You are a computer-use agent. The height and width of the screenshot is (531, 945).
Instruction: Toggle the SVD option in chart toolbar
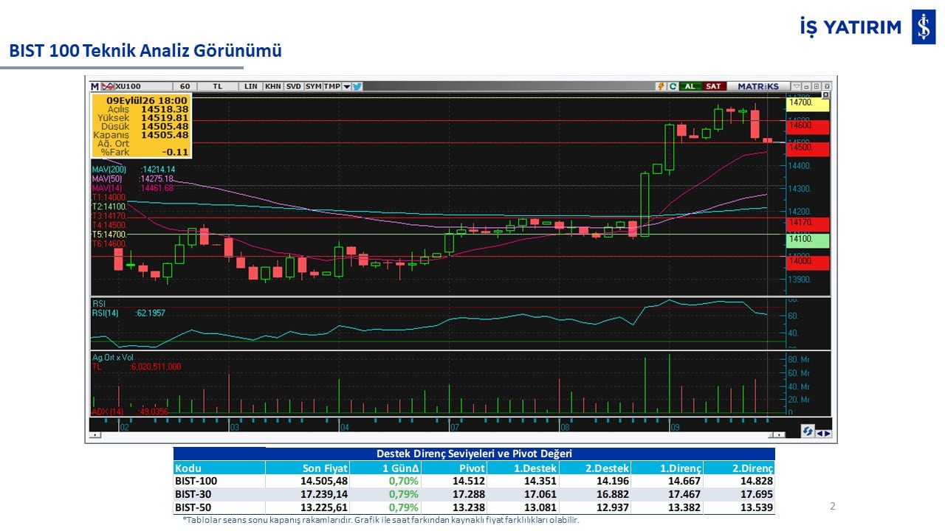point(294,86)
